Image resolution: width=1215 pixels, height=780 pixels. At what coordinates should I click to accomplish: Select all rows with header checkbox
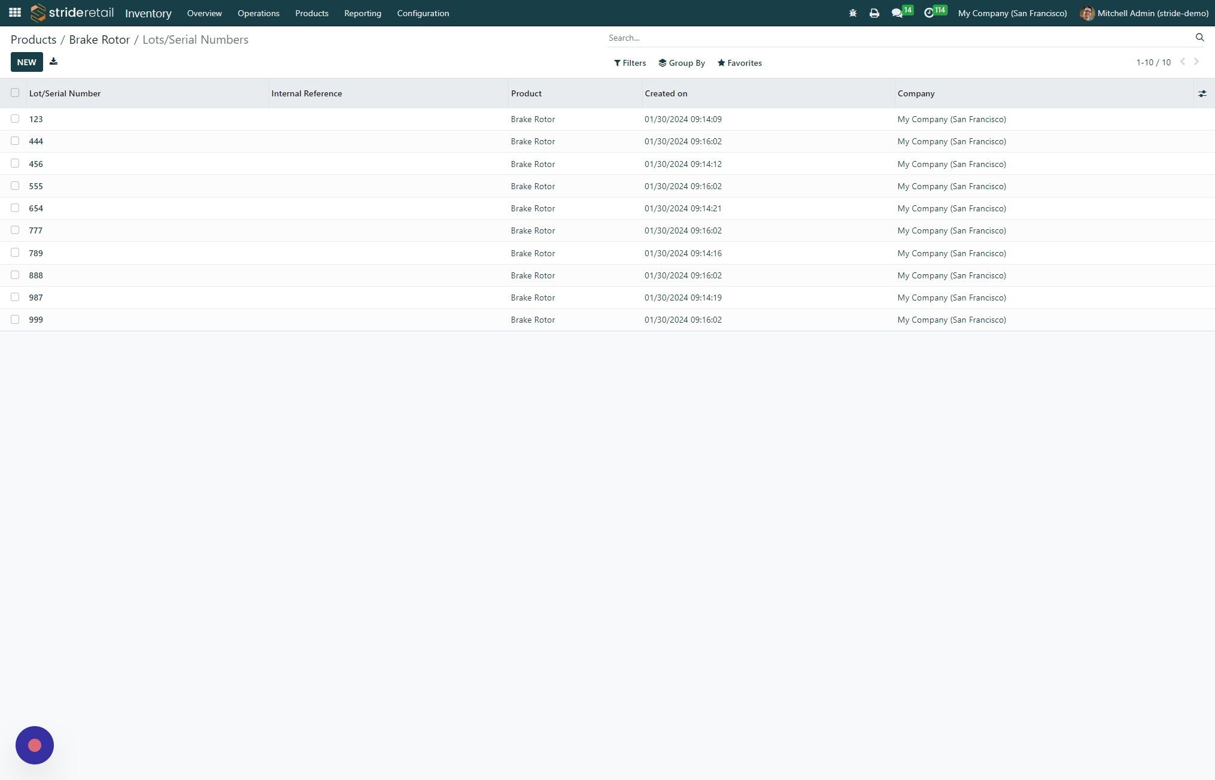pyautogui.click(x=15, y=93)
